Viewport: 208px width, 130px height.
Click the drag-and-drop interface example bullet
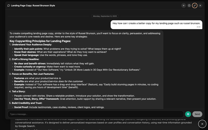tap(86, 86)
